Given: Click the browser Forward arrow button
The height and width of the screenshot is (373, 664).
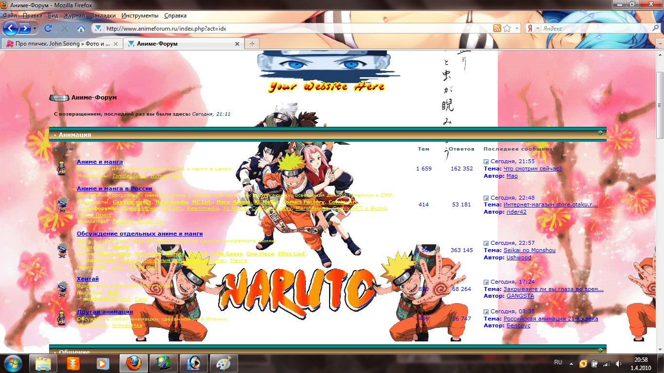Looking at the screenshot, I should tap(25, 28).
